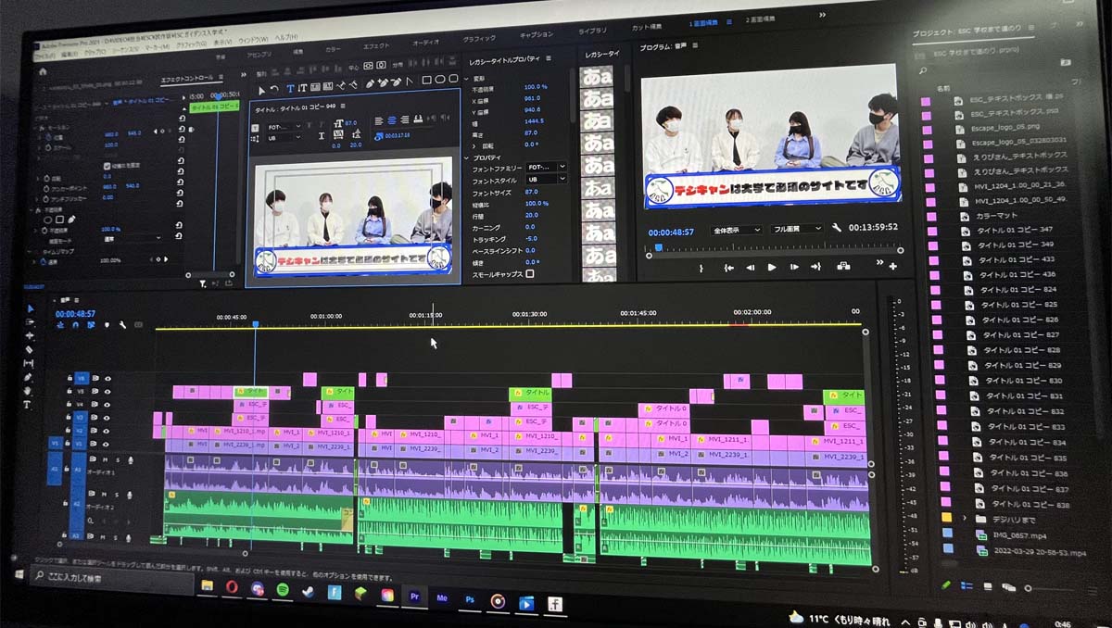Open Program monitor wrench settings

tap(837, 229)
